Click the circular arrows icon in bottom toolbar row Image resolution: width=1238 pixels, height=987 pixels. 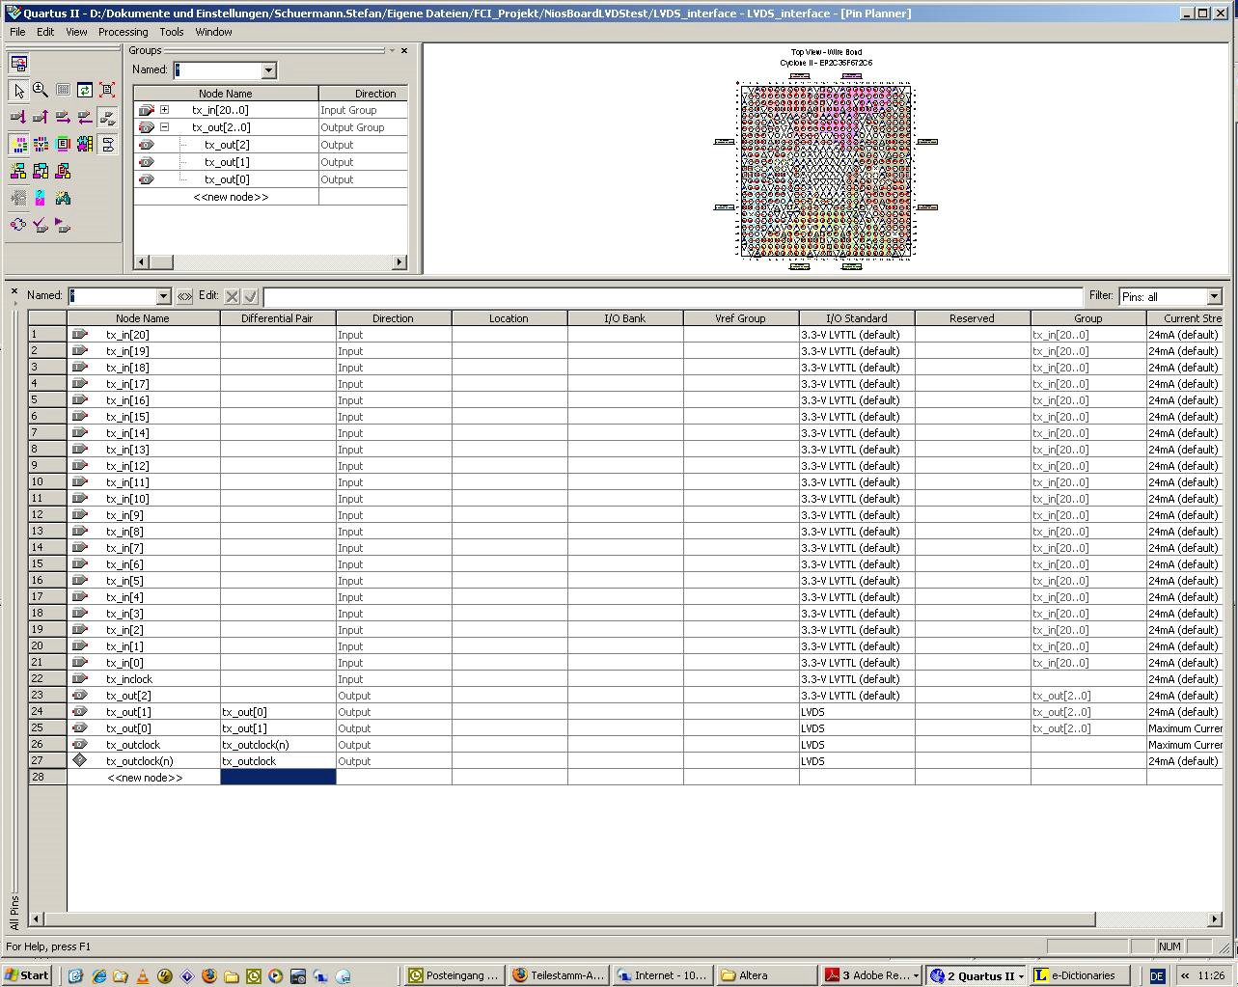18,225
